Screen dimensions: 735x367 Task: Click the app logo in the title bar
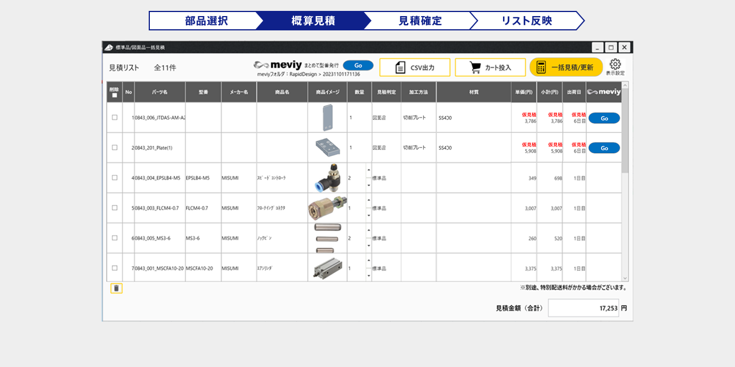pos(109,47)
